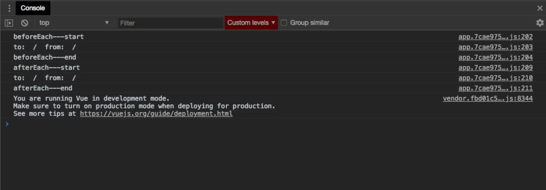Clear the console output
This screenshot has width=546, height=190.
25,23
